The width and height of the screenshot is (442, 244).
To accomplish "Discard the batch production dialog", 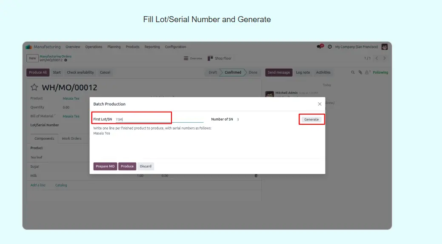I will (145, 166).
